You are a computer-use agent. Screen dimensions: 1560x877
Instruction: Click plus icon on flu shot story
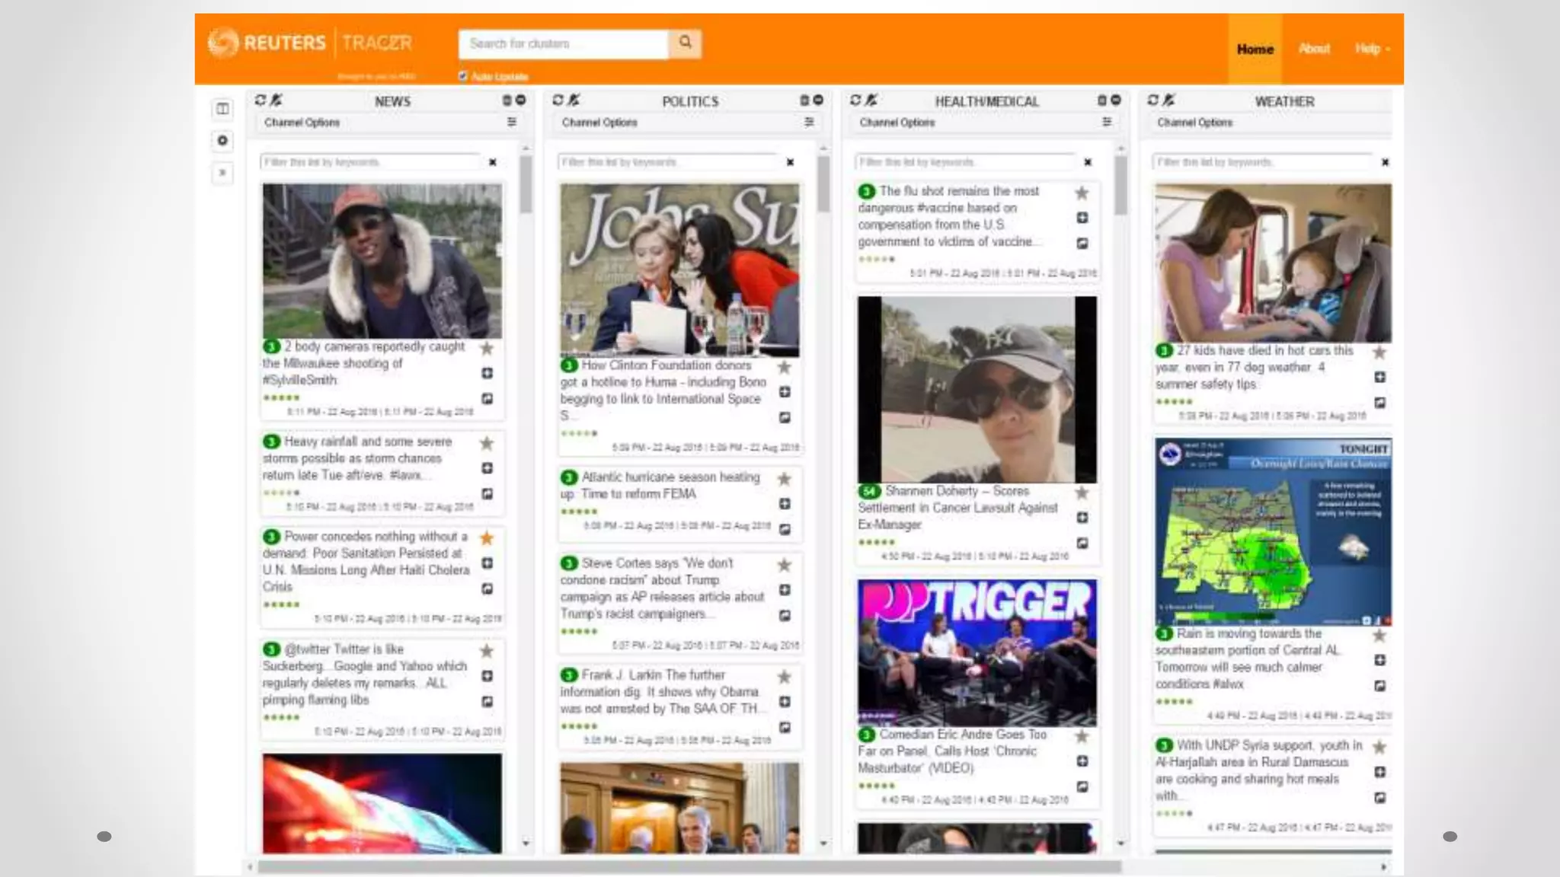(x=1082, y=218)
